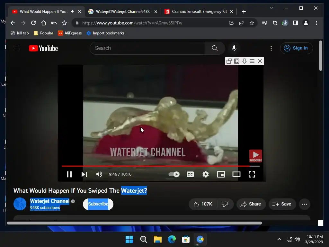Dislike the video
This screenshot has width=329, height=247.
pos(225,204)
